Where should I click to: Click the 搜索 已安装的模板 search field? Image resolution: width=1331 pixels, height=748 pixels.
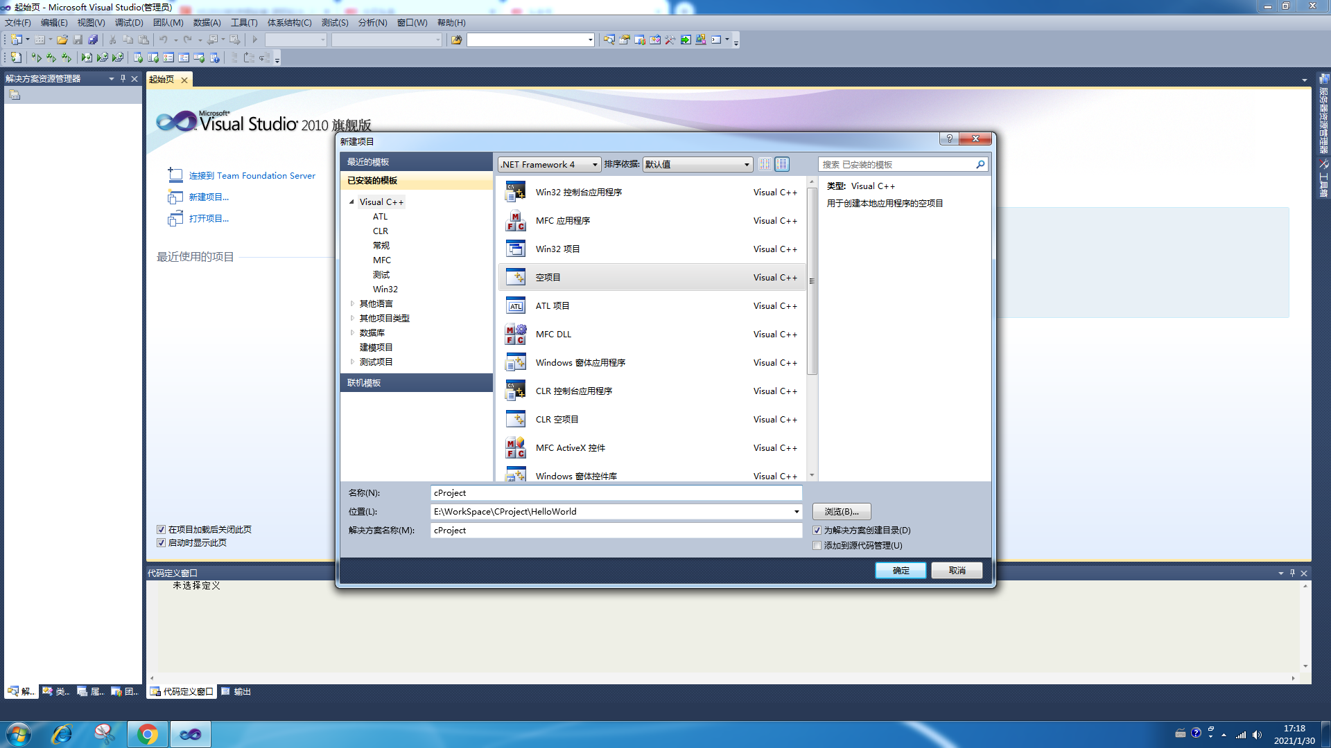coord(897,165)
